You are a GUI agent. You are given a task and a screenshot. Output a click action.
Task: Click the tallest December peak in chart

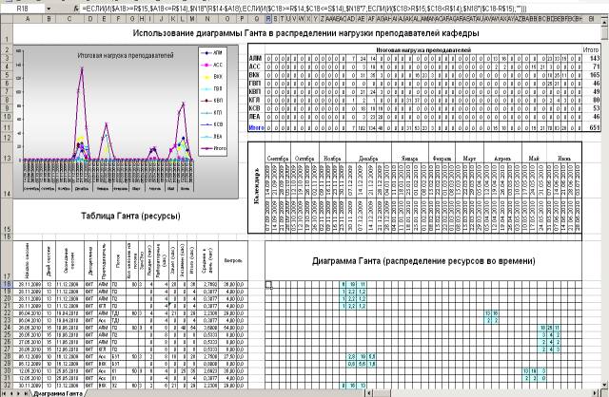[82, 68]
